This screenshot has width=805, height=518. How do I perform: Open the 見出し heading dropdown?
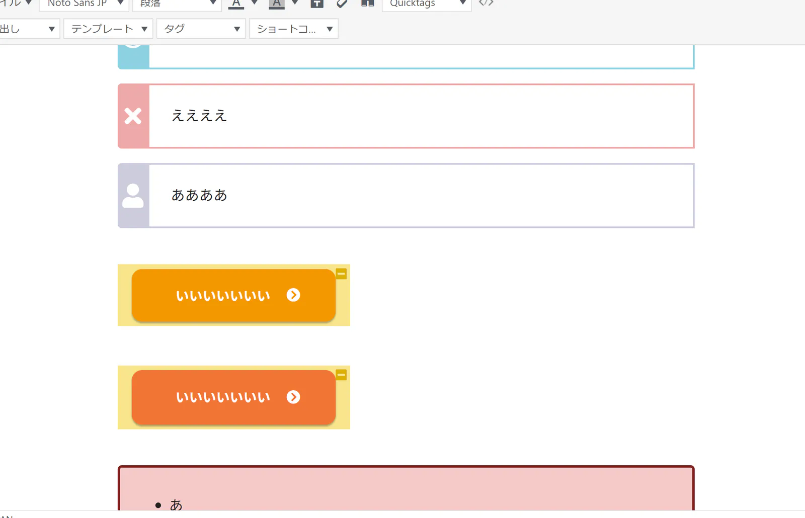[29, 29]
